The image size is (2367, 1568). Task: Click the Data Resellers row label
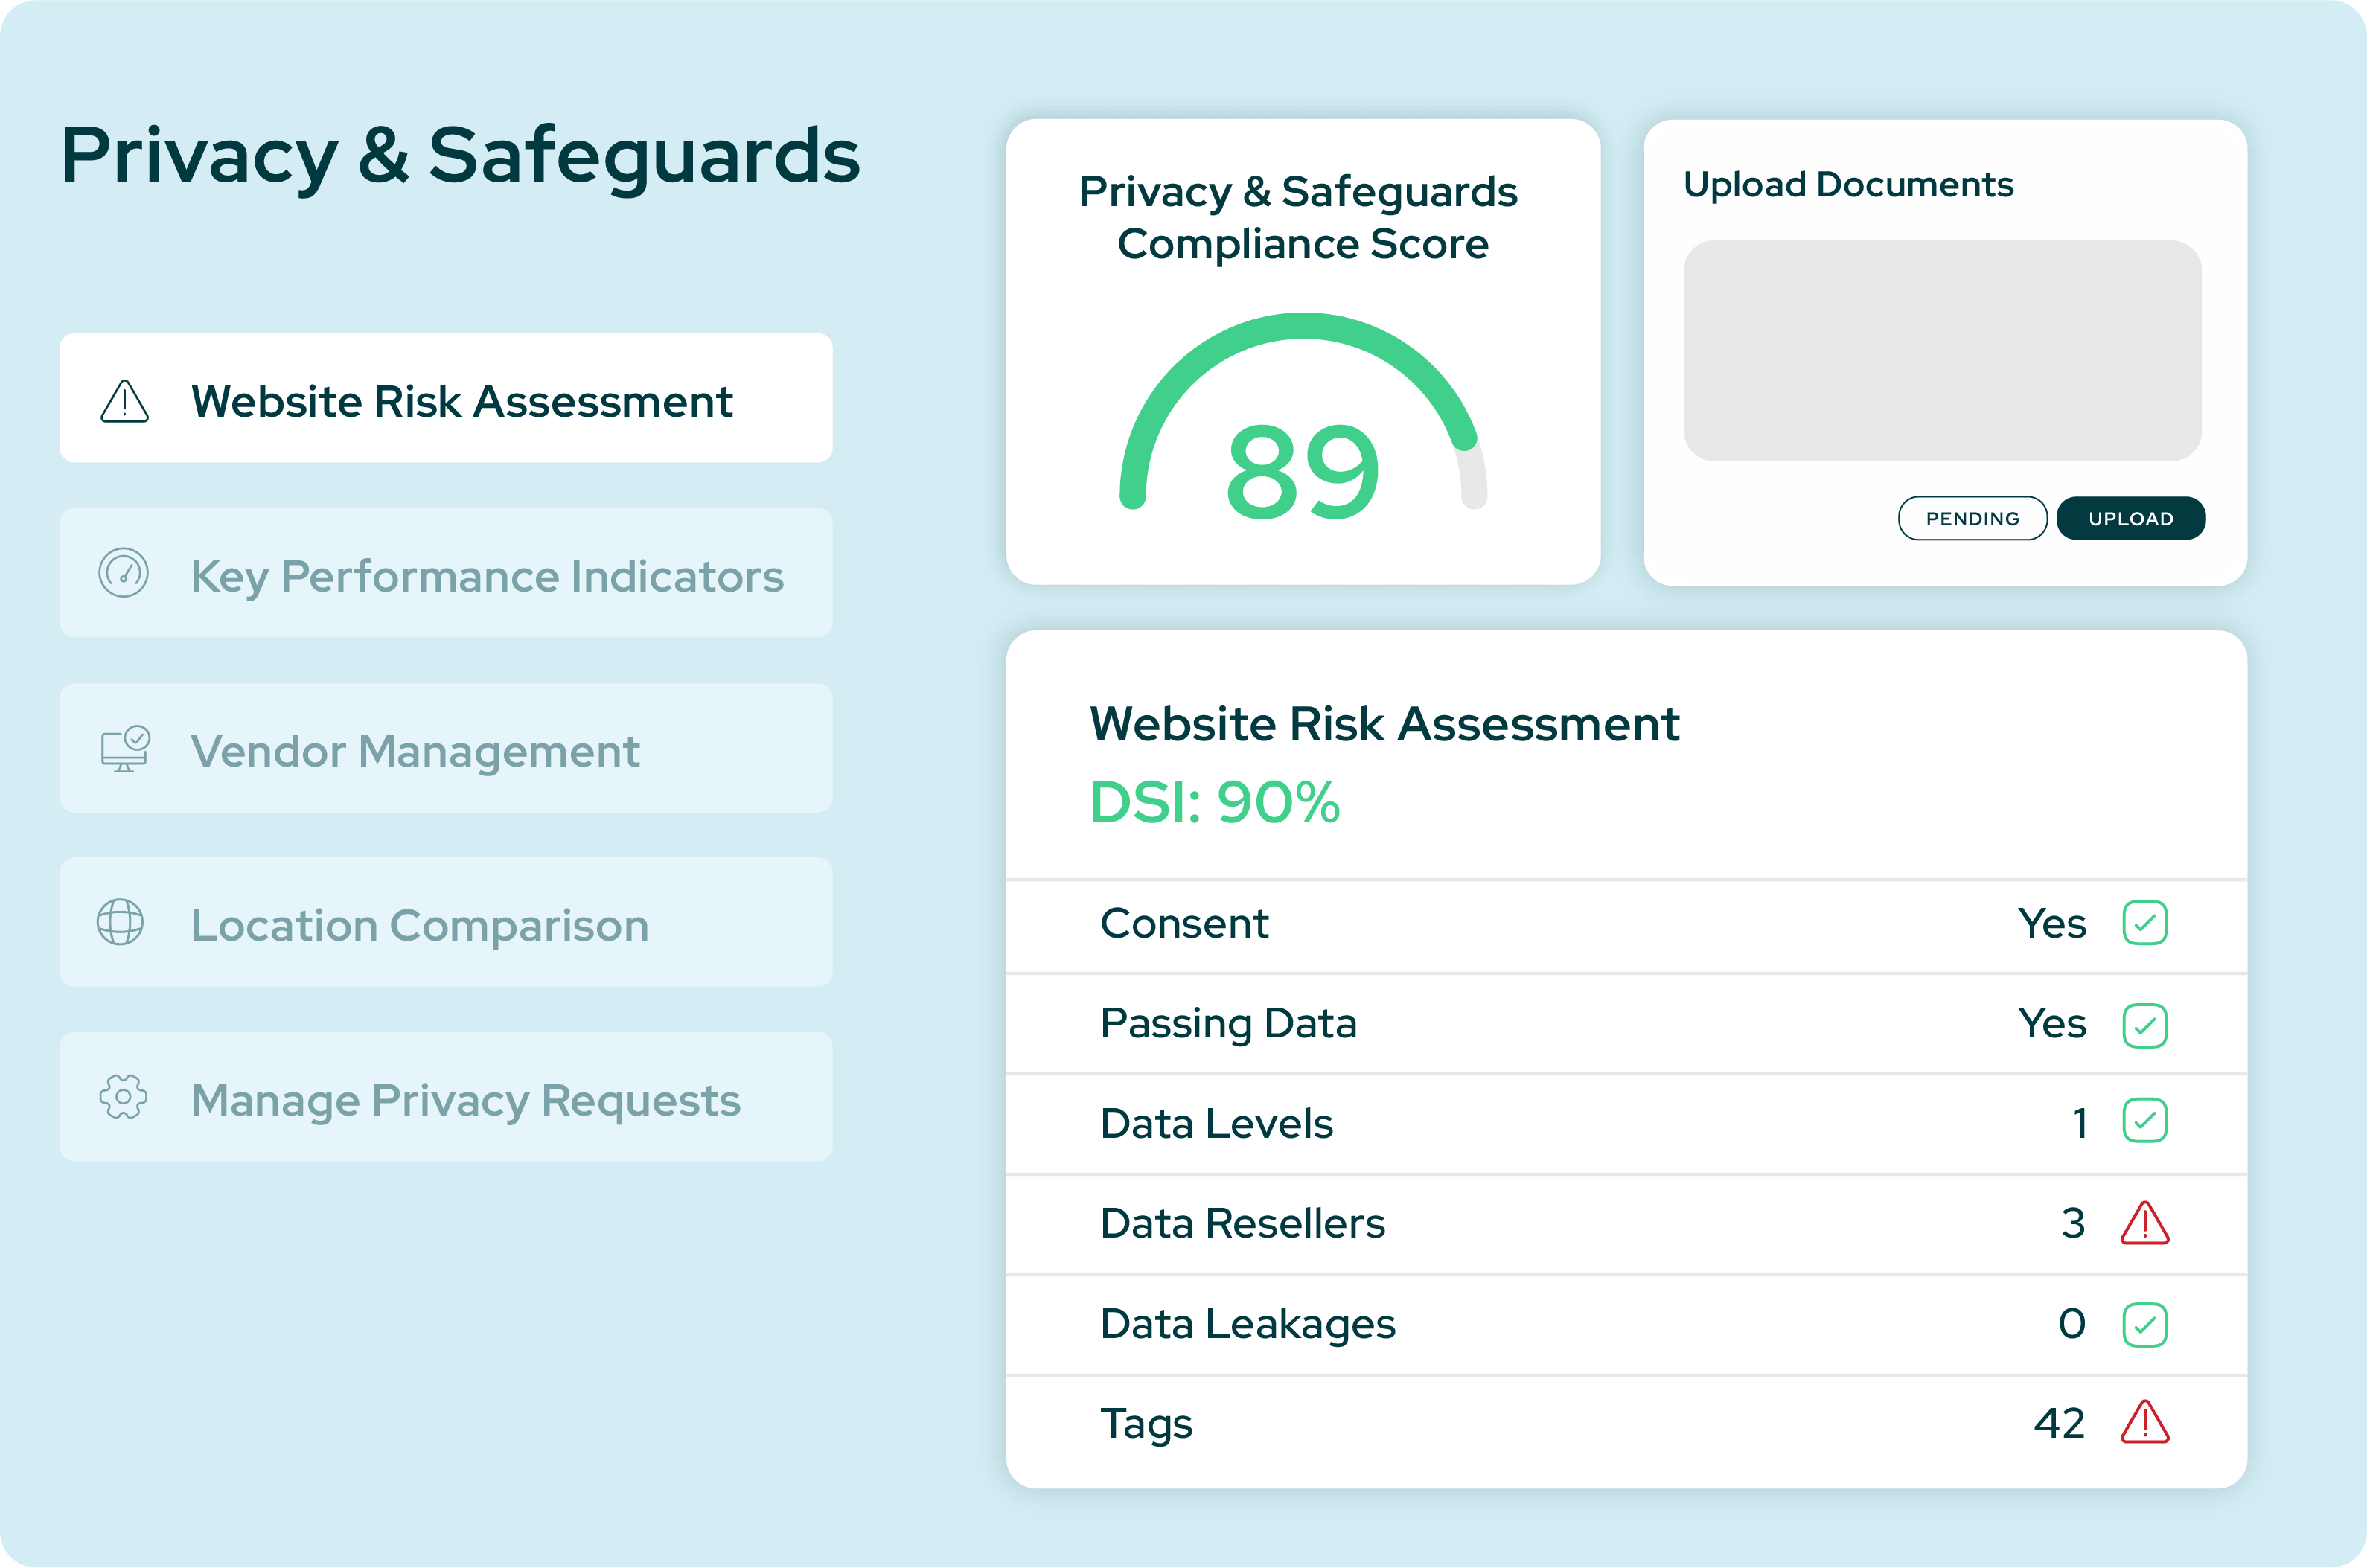pos(1242,1223)
